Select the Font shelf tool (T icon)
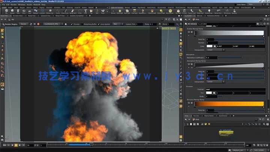Viewport: 270px width, 152px height. [85, 11]
